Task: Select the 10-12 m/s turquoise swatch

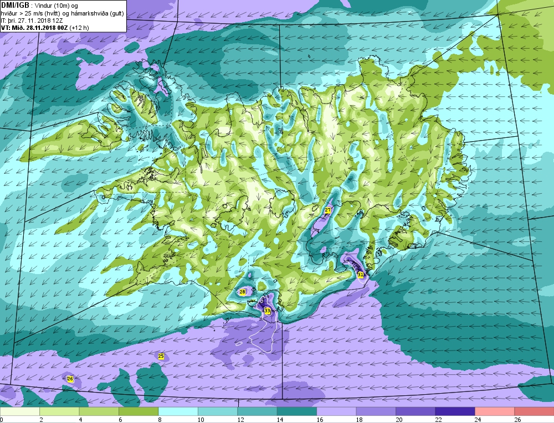Action: (x=218, y=411)
